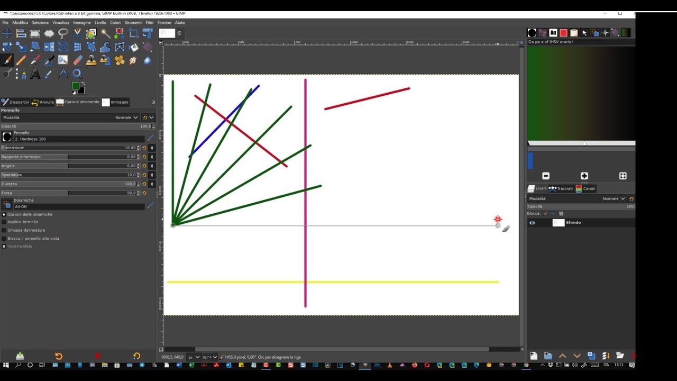Open the Filtri menu

tap(149, 23)
